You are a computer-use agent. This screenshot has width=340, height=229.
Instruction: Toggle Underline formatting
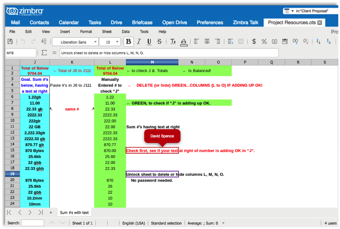click(149, 42)
